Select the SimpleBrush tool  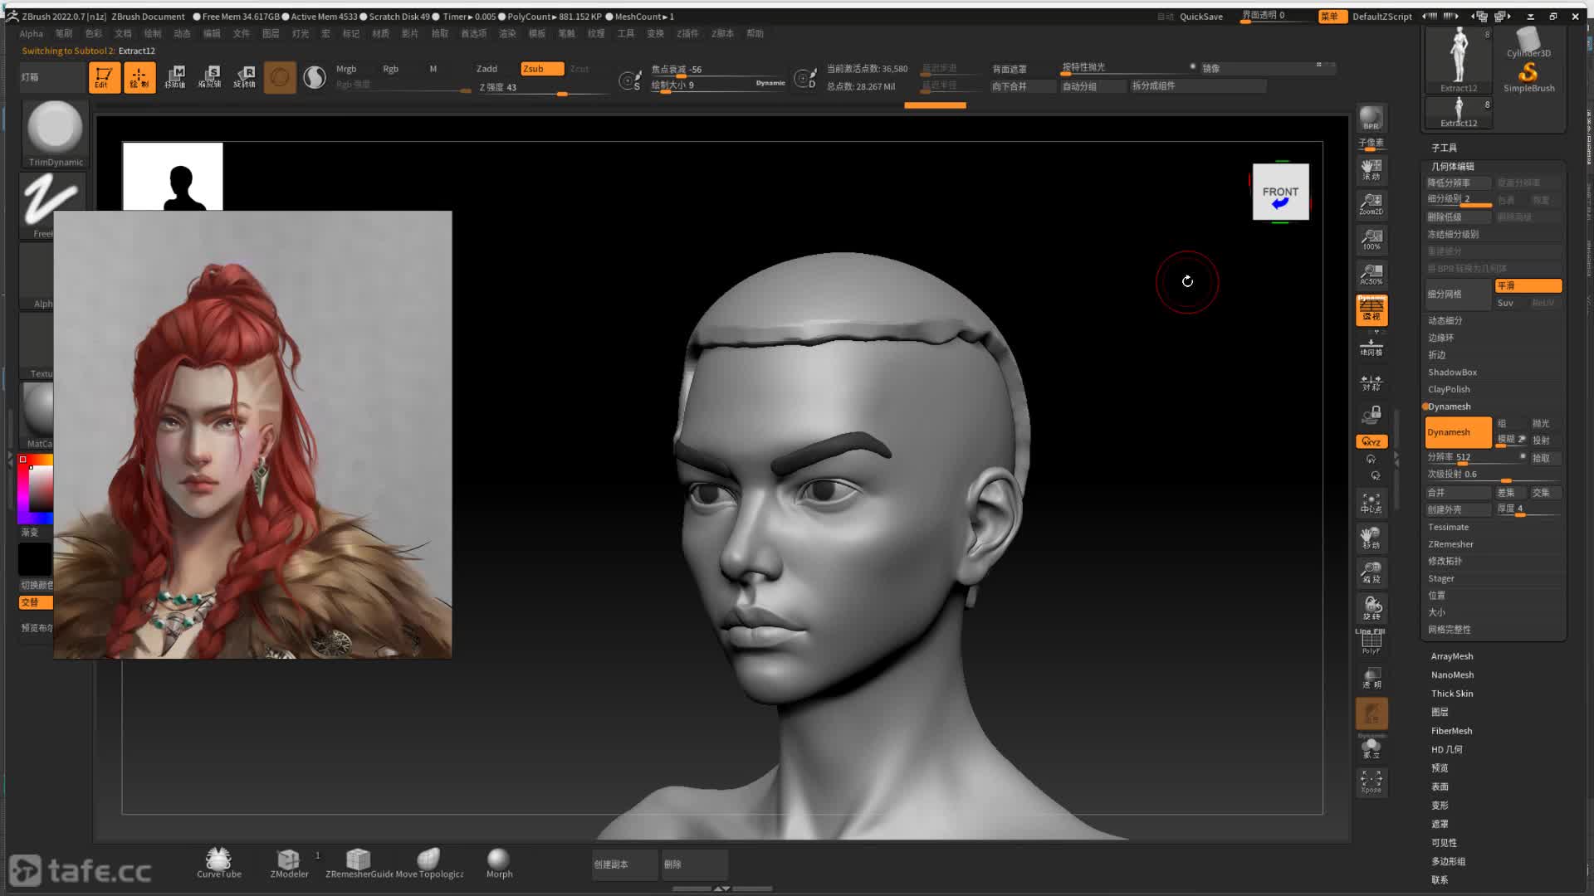click(x=1528, y=77)
